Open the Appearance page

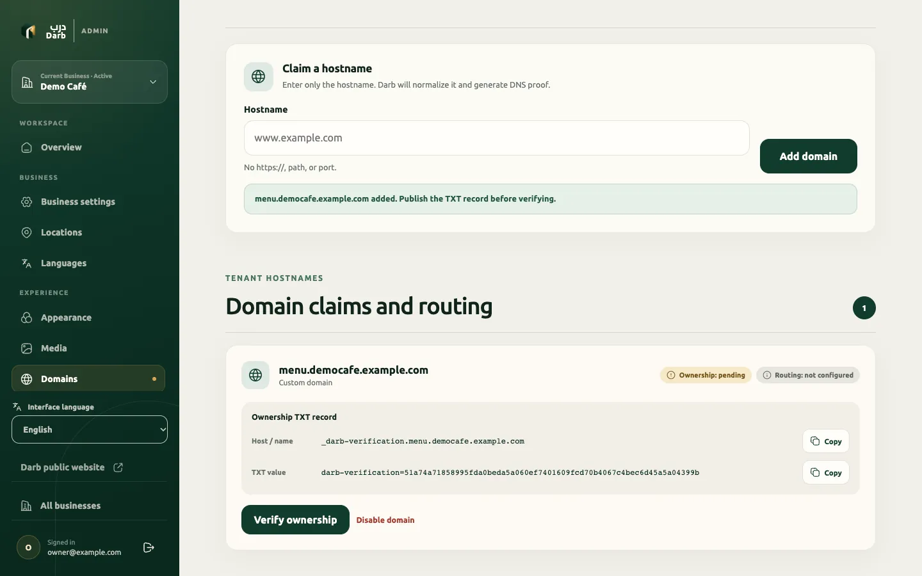pyautogui.click(x=89, y=317)
